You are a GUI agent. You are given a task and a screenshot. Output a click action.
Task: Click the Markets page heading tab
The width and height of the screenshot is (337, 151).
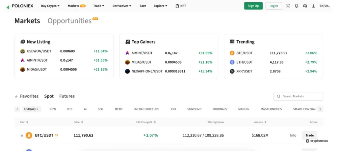point(27,21)
